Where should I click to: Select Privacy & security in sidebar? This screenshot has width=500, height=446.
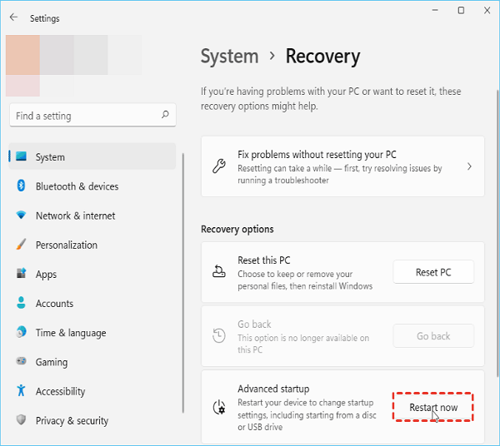72,421
